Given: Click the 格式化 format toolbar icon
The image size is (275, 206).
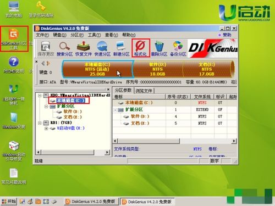Looking at the screenshot, I should point(141,48).
